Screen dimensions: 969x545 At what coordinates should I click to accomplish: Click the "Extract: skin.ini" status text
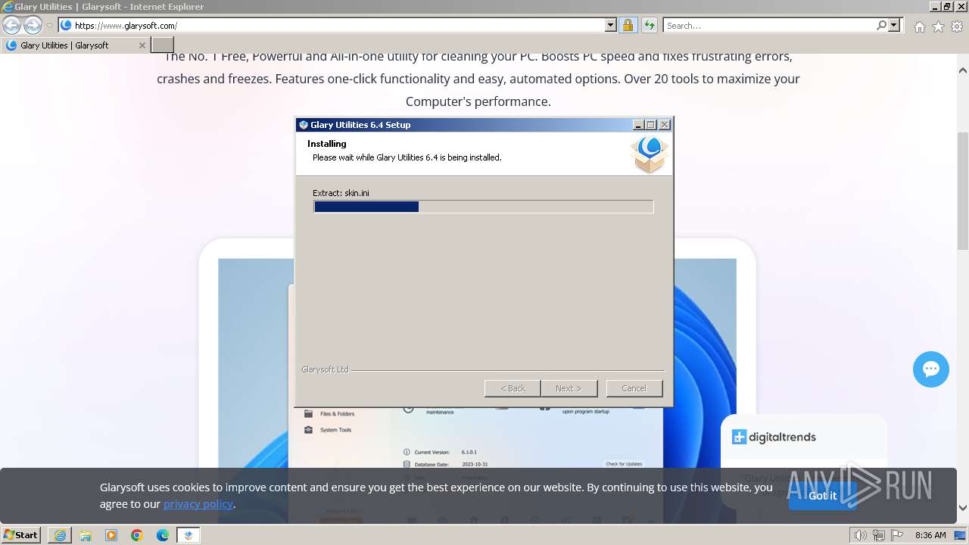click(x=341, y=193)
